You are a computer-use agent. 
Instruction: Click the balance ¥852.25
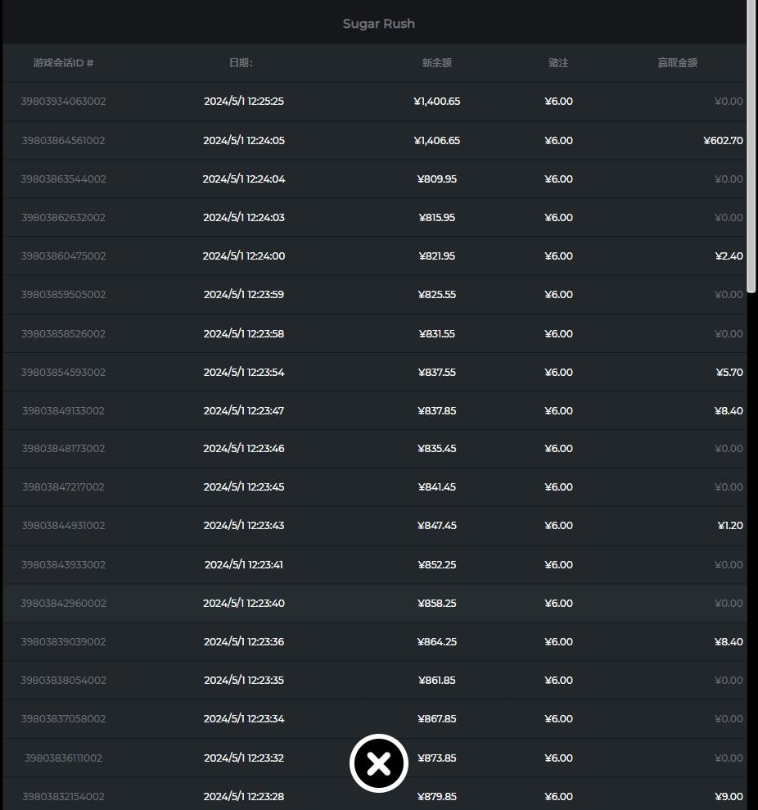437,564
